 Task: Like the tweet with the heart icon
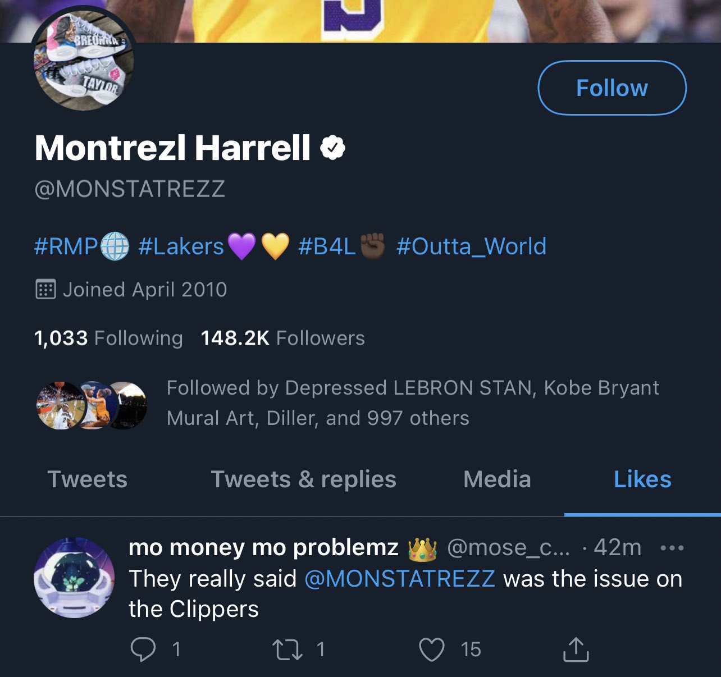[x=432, y=649]
